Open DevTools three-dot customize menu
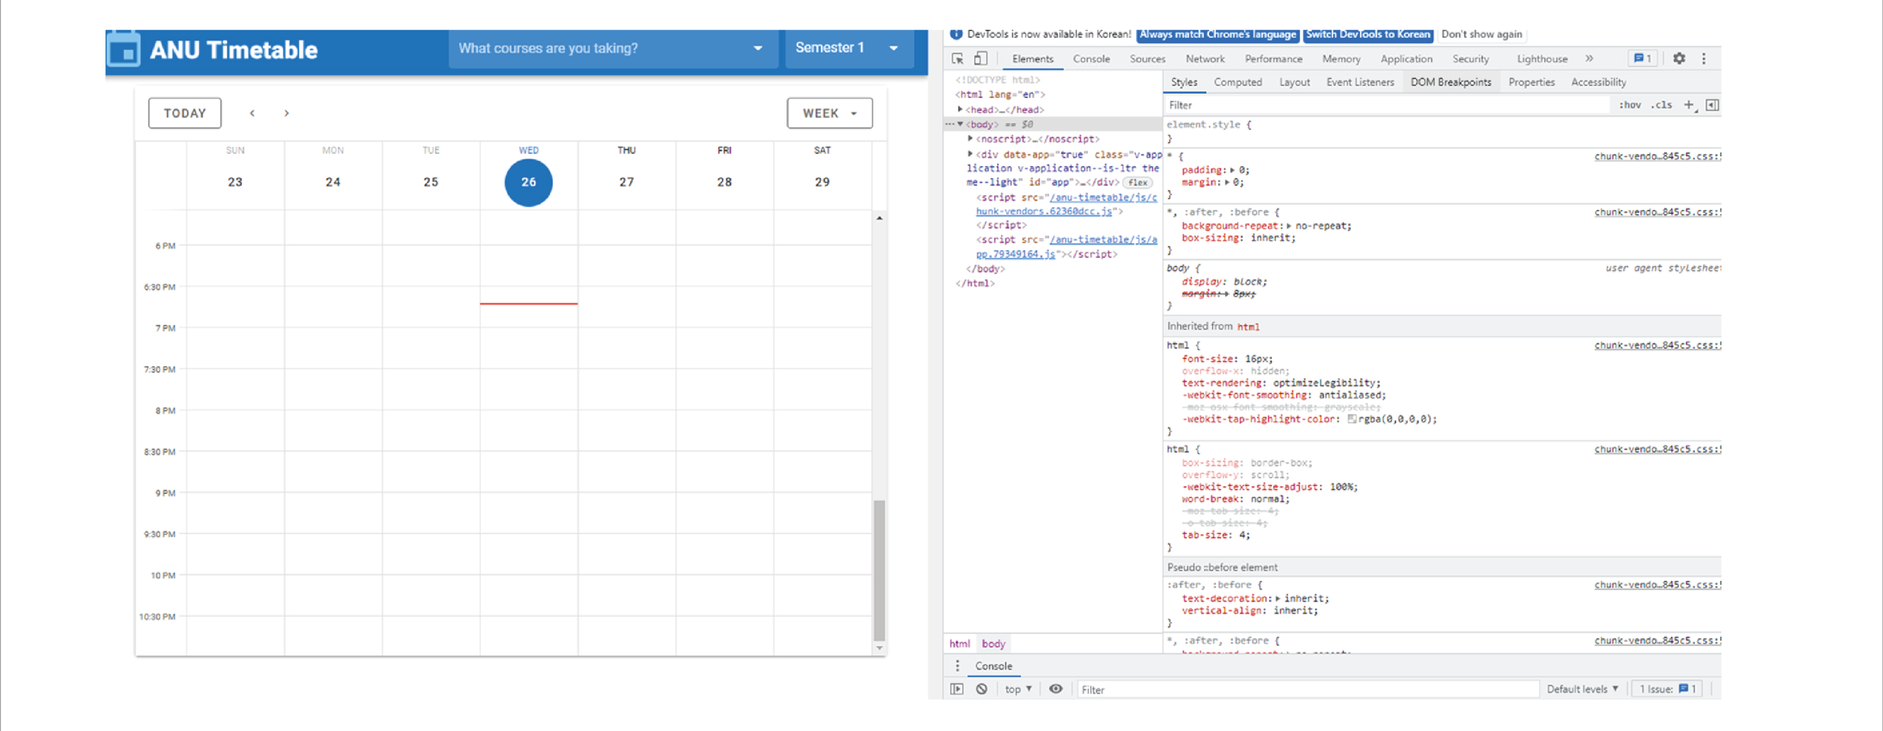The width and height of the screenshot is (1883, 731). (x=1704, y=58)
